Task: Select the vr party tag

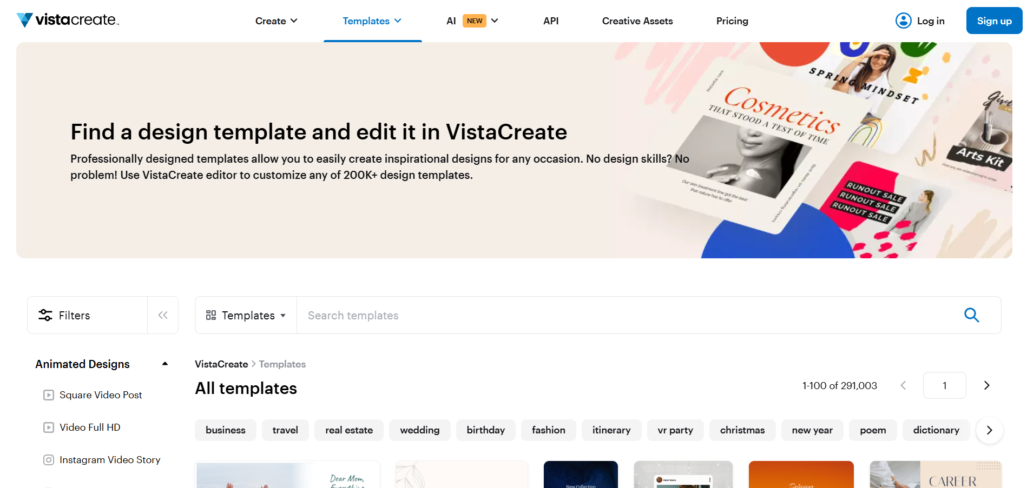Action: pyautogui.click(x=675, y=430)
